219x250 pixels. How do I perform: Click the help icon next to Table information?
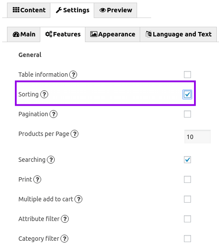click(x=73, y=75)
